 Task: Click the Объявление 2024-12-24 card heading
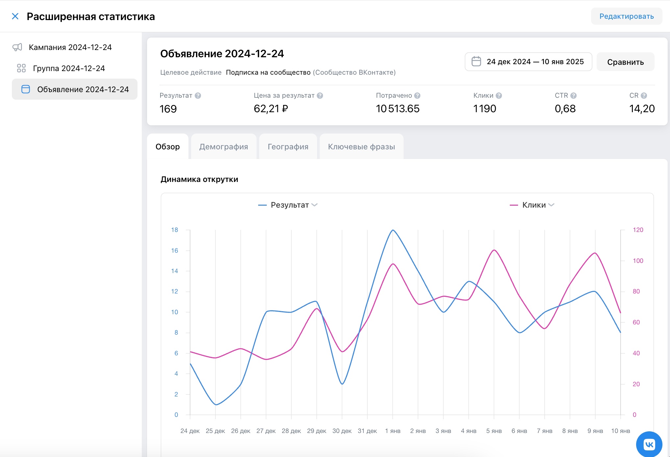222,54
